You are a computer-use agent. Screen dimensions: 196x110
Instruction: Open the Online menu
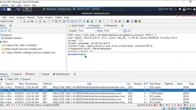point(58,17)
